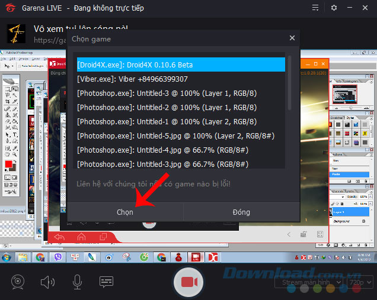Select Photoshop Untitled-4.jpg @ 66.7% entry
This screenshot has height=300, width=377.
pos(181,150)
